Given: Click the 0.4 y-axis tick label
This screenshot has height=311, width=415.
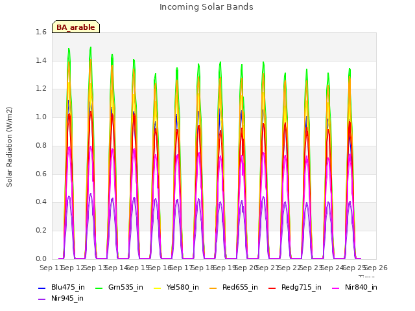Looking at the screenshot, I should 41,202.
